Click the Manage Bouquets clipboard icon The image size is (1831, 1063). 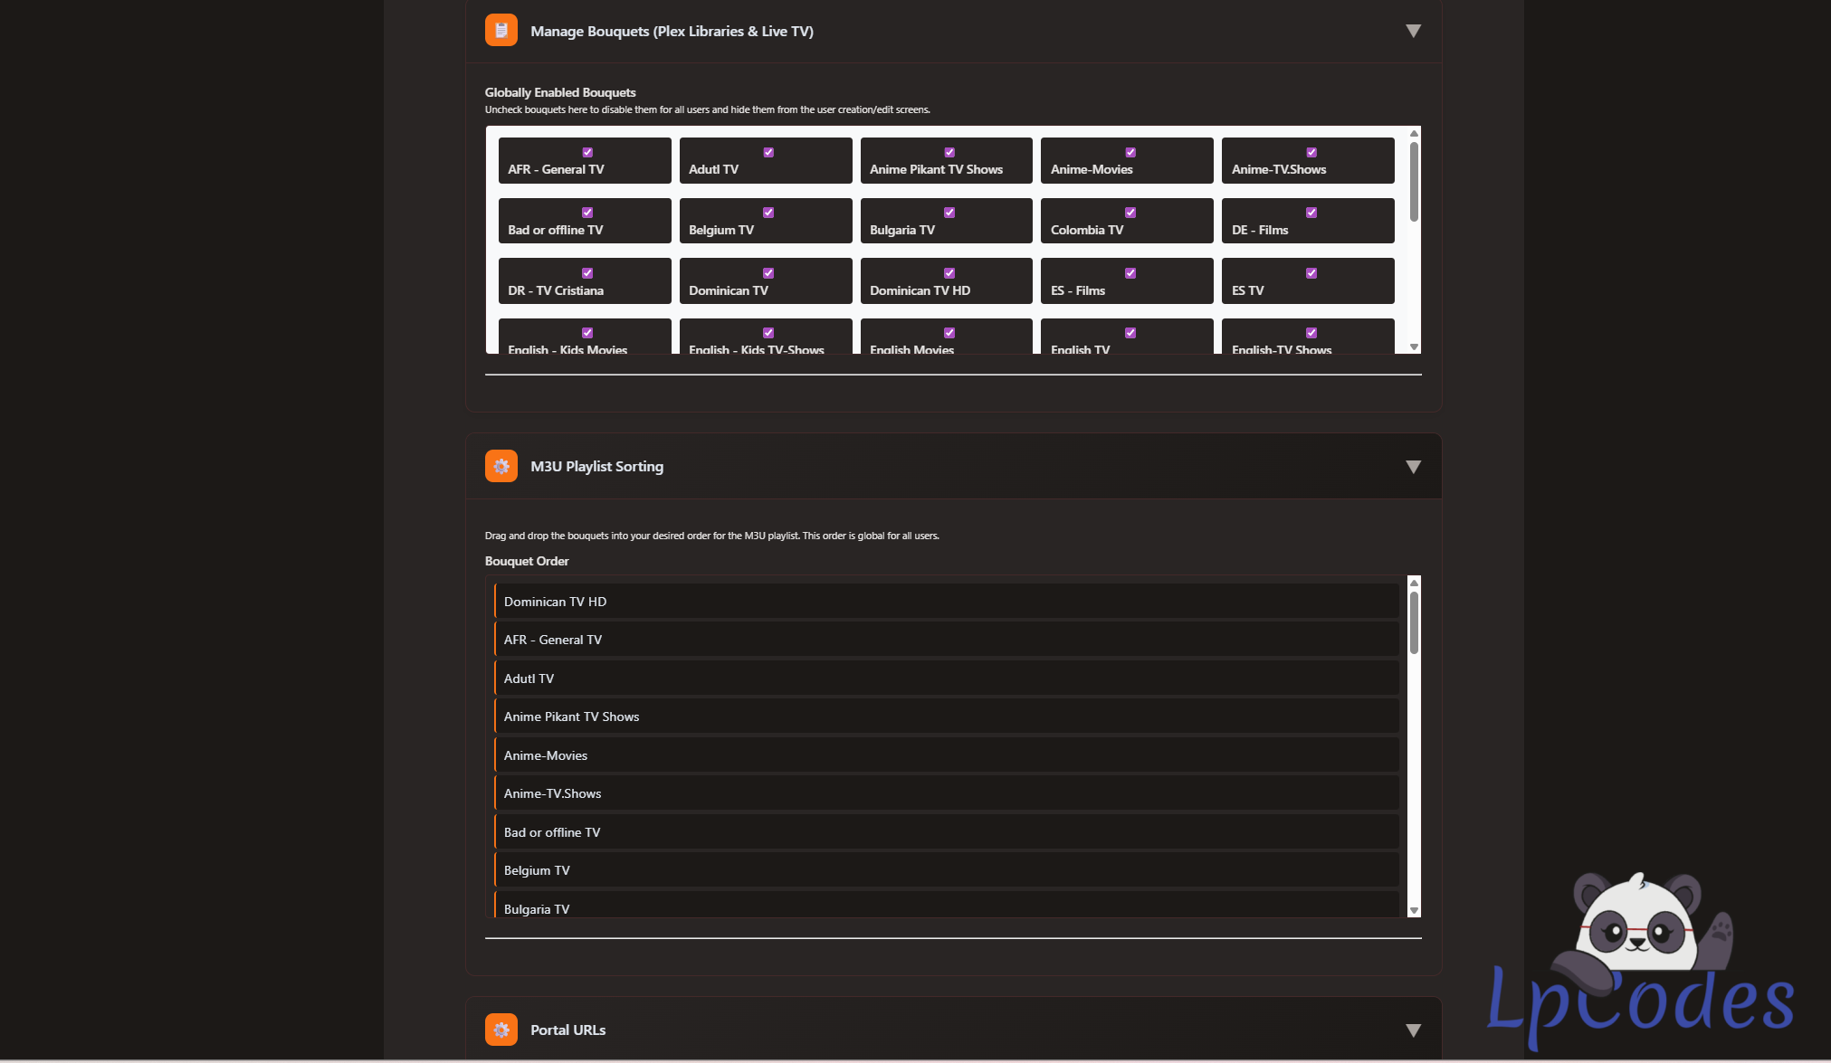(x=501, y=30)
